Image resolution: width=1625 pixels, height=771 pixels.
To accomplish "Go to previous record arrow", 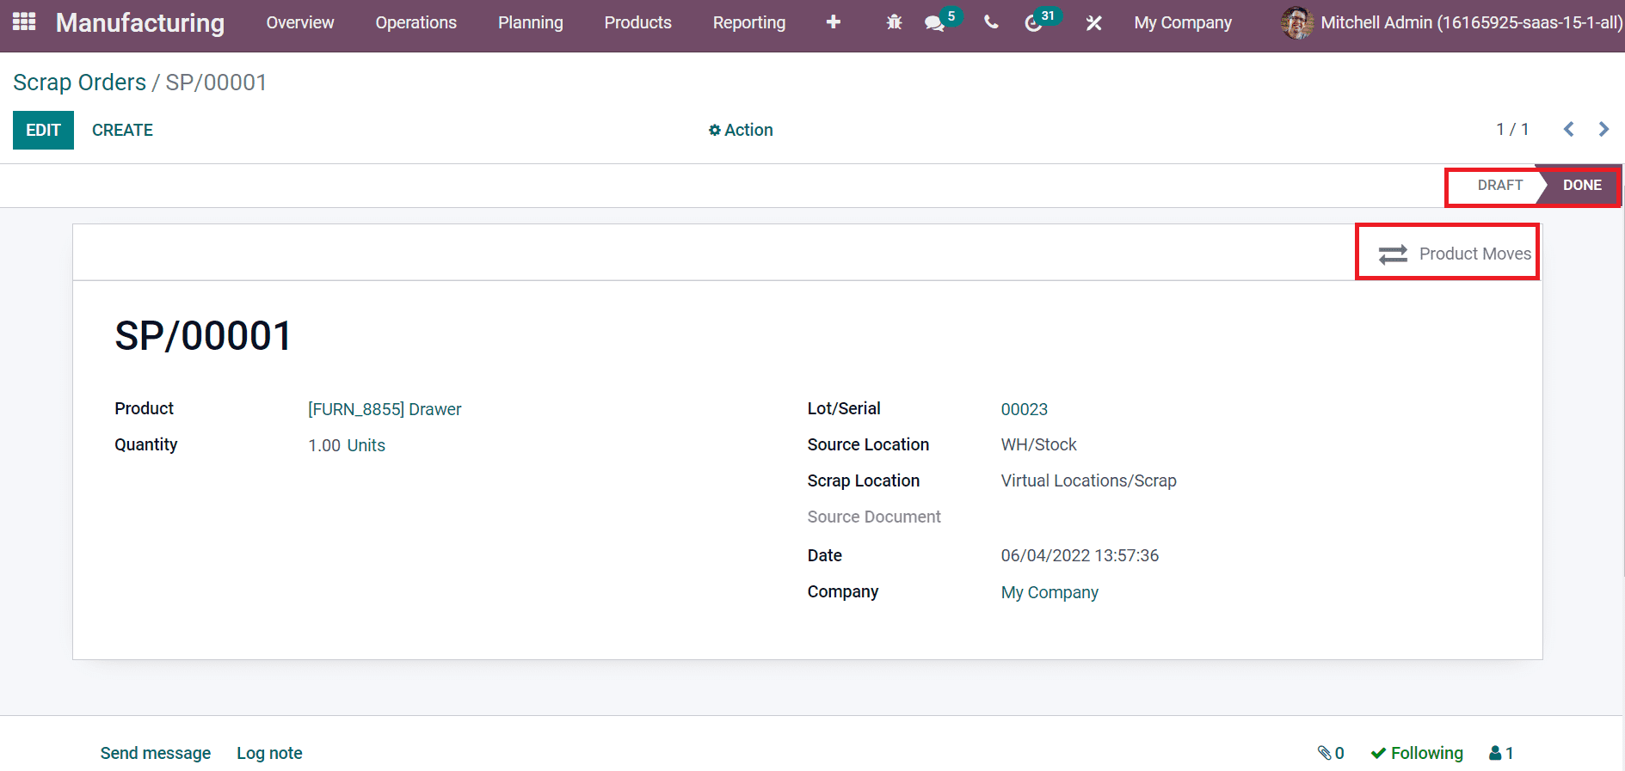I will (1569, 129).
